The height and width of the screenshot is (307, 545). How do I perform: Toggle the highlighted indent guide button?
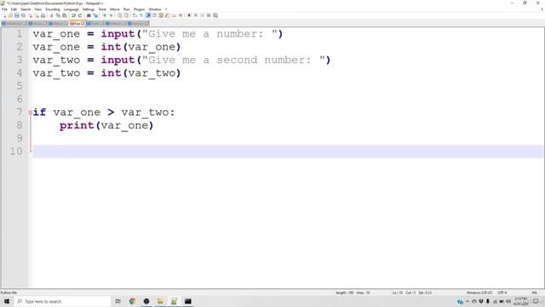click(148, 15)
